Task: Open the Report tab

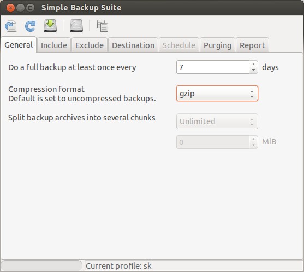Action: coord(252,45)
